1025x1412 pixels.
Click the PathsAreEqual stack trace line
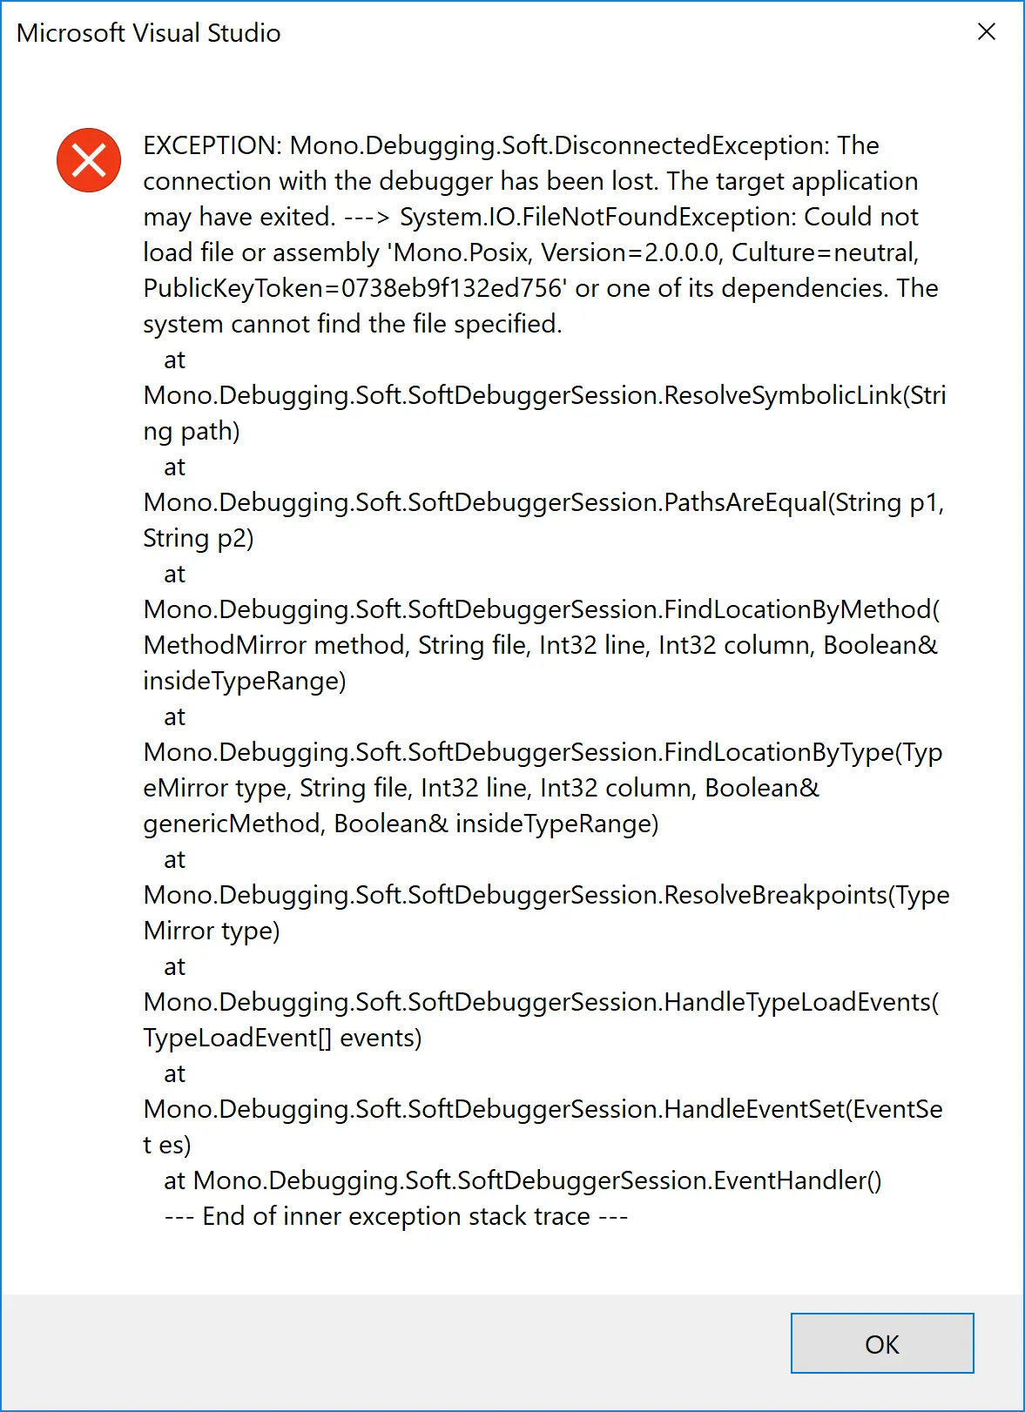(x=544, y=502)
